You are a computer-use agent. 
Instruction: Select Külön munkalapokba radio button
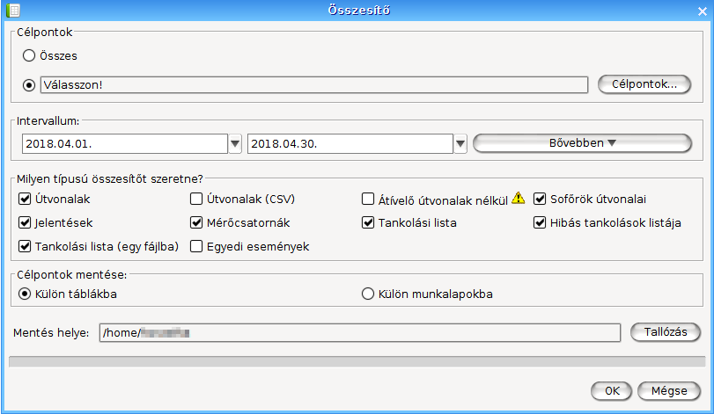tap(369, 294)
